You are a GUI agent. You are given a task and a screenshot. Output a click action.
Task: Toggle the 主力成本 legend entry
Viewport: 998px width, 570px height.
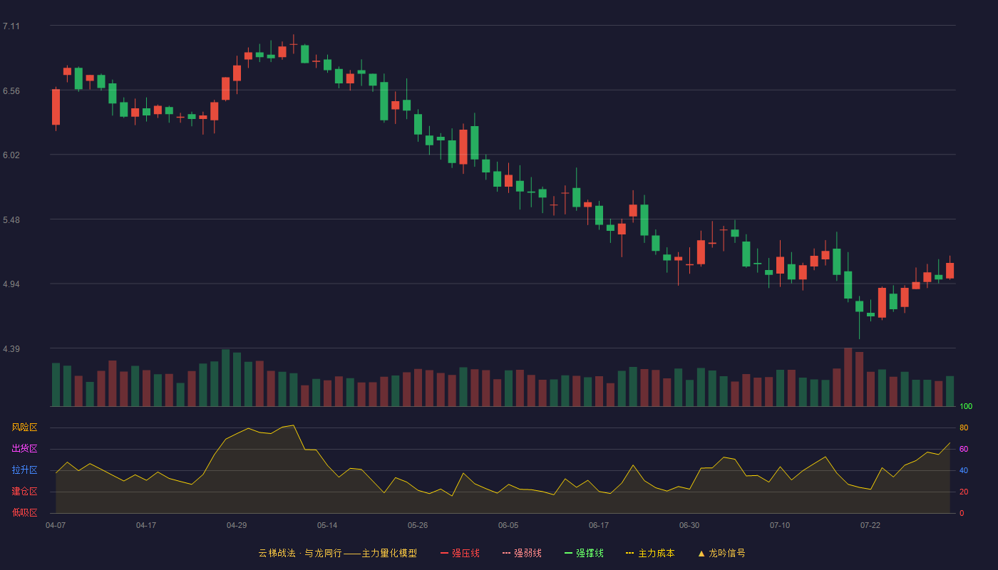tap(650, 553)
